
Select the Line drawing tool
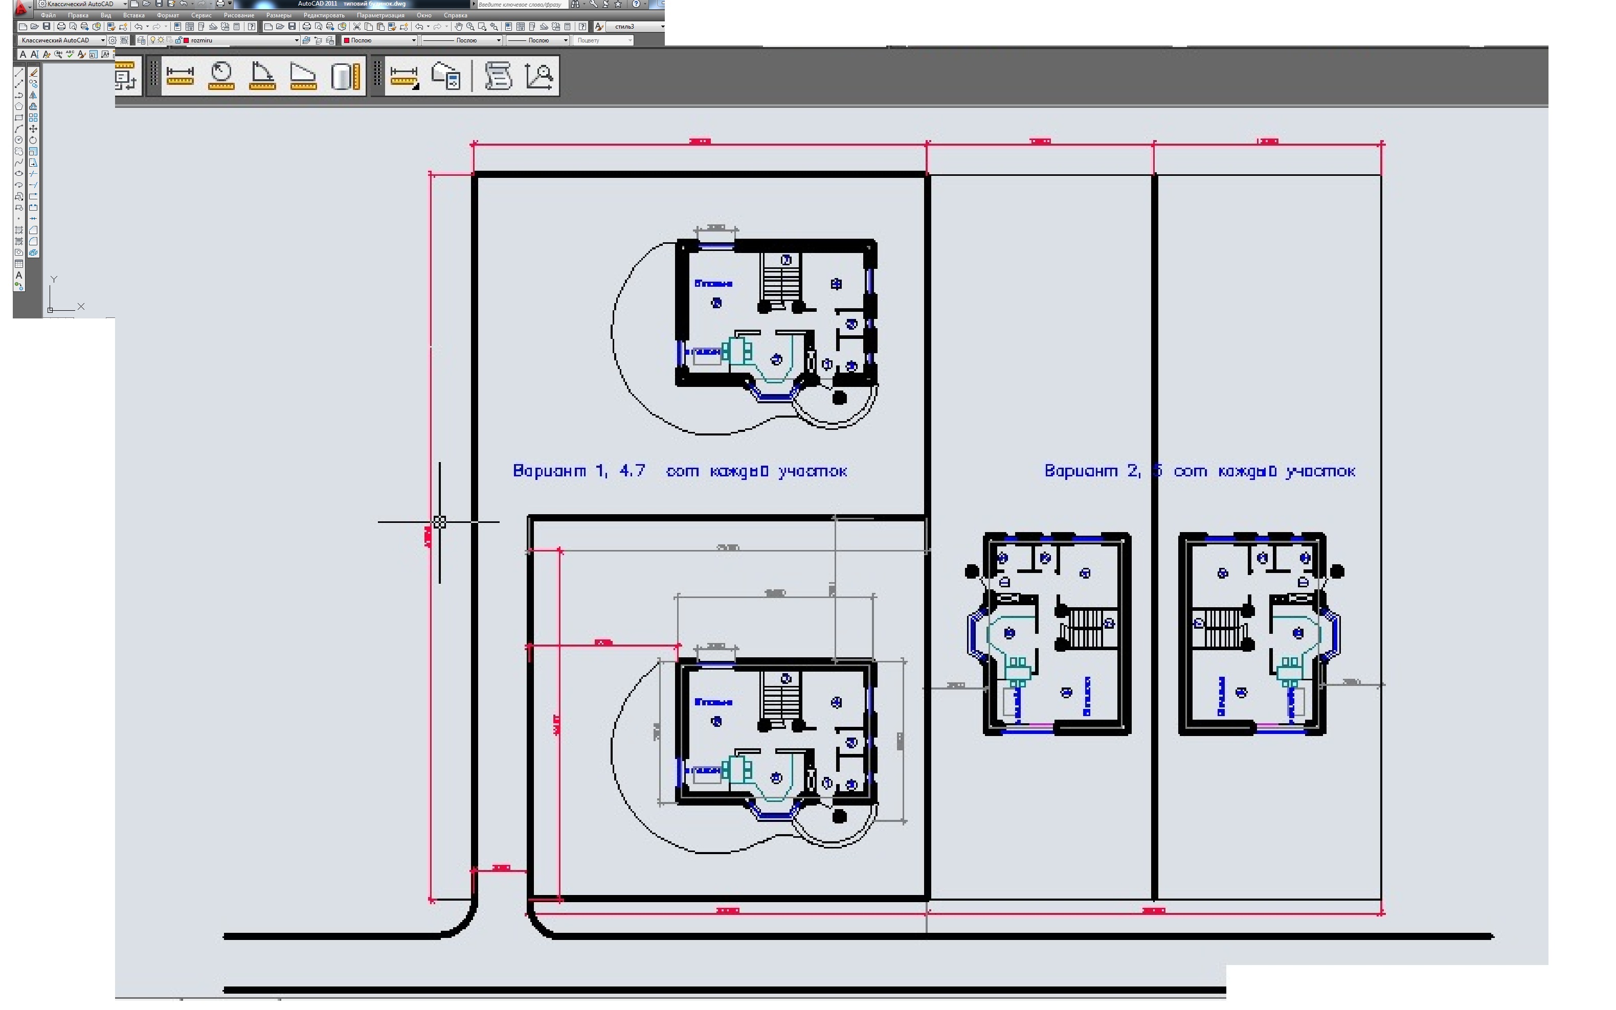(19, 73)
